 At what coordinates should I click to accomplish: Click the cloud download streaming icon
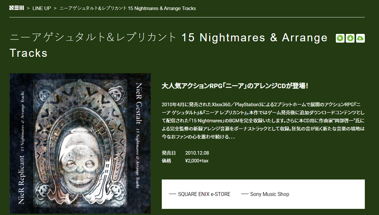(x=360, y=38)
